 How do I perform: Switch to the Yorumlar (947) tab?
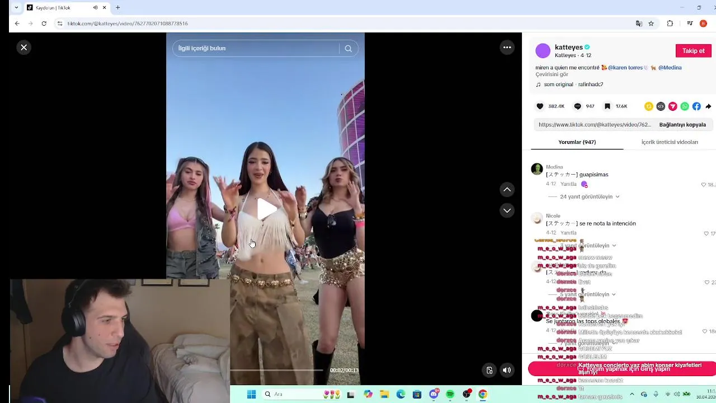pyautogui.click(x=577, y=142)
